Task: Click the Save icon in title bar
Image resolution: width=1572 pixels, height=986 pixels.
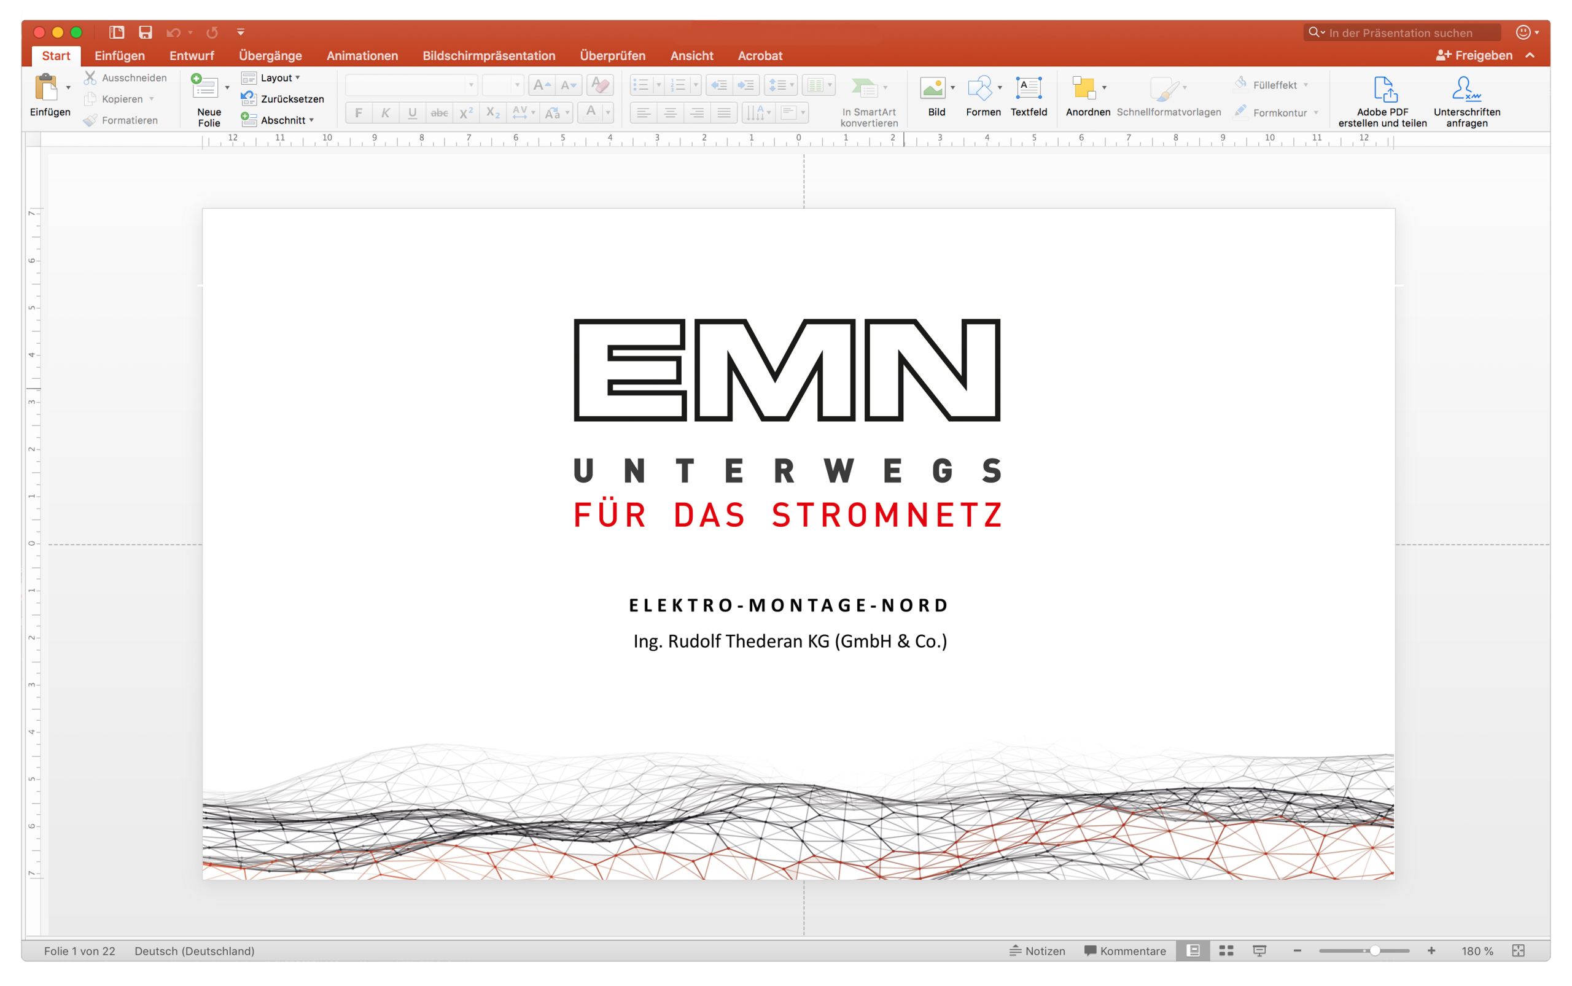Action: pos(145,32)
